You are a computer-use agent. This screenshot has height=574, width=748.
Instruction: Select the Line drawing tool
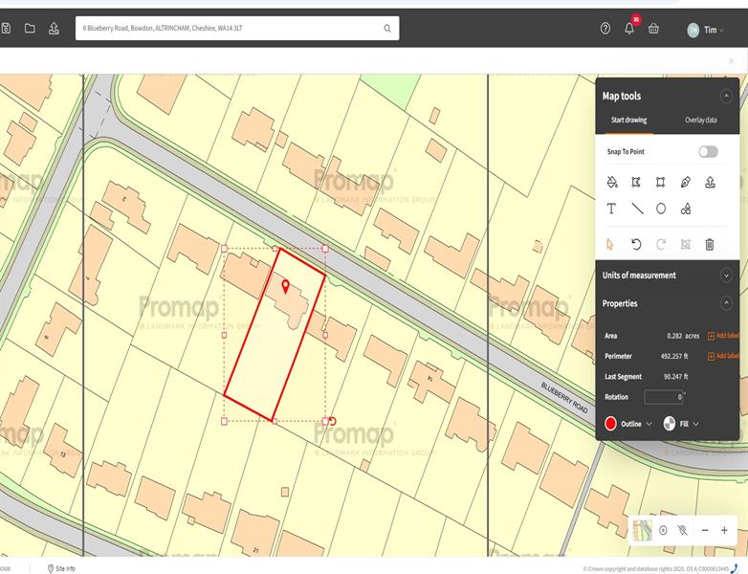[637, 209]
